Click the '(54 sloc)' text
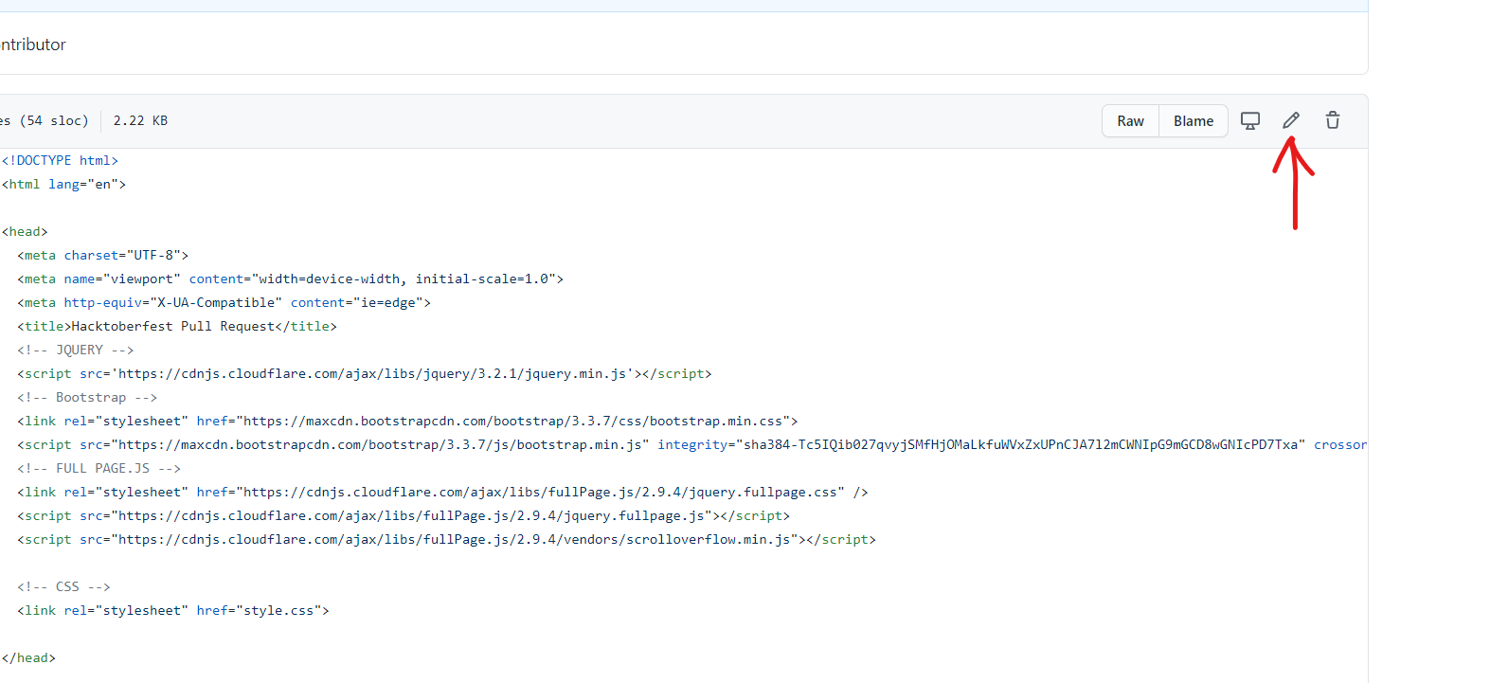Screen dimensions: 1490x683 pyautogui.click(x=54, y=120)
